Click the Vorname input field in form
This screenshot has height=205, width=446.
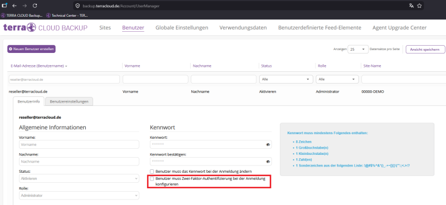tap(79, 144)
